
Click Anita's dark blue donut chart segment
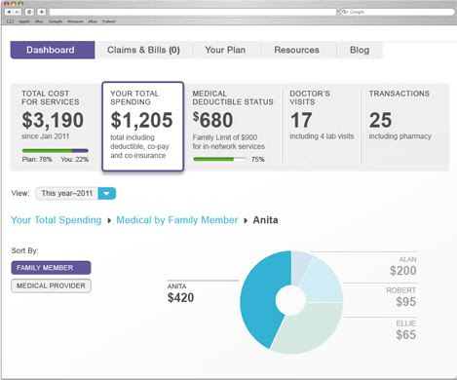click(x=260, y=299)
